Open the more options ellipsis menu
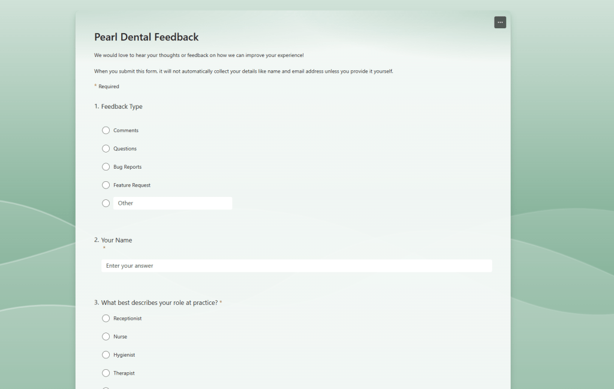Screen dimensions: 614x389 [x=500, y=22]
